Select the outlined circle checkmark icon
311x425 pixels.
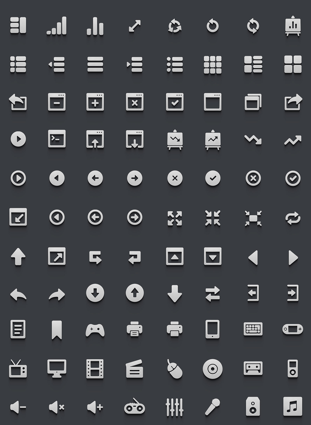click(293, 178)
